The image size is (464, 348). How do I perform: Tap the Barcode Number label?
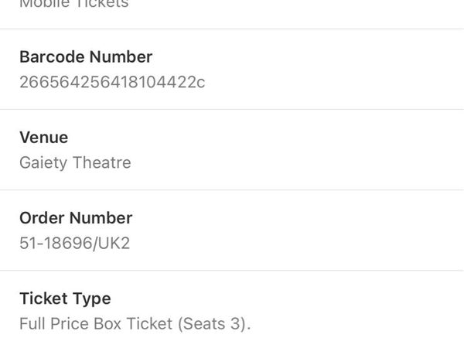(85, 57)
